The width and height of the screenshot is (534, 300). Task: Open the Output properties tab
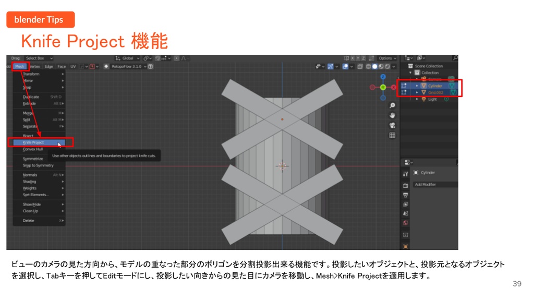pos(405,195)
